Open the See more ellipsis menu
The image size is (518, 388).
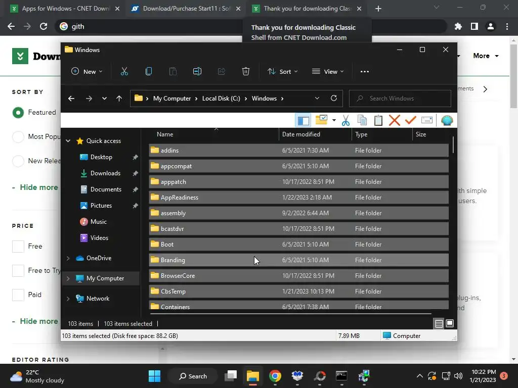pos(365,72)
